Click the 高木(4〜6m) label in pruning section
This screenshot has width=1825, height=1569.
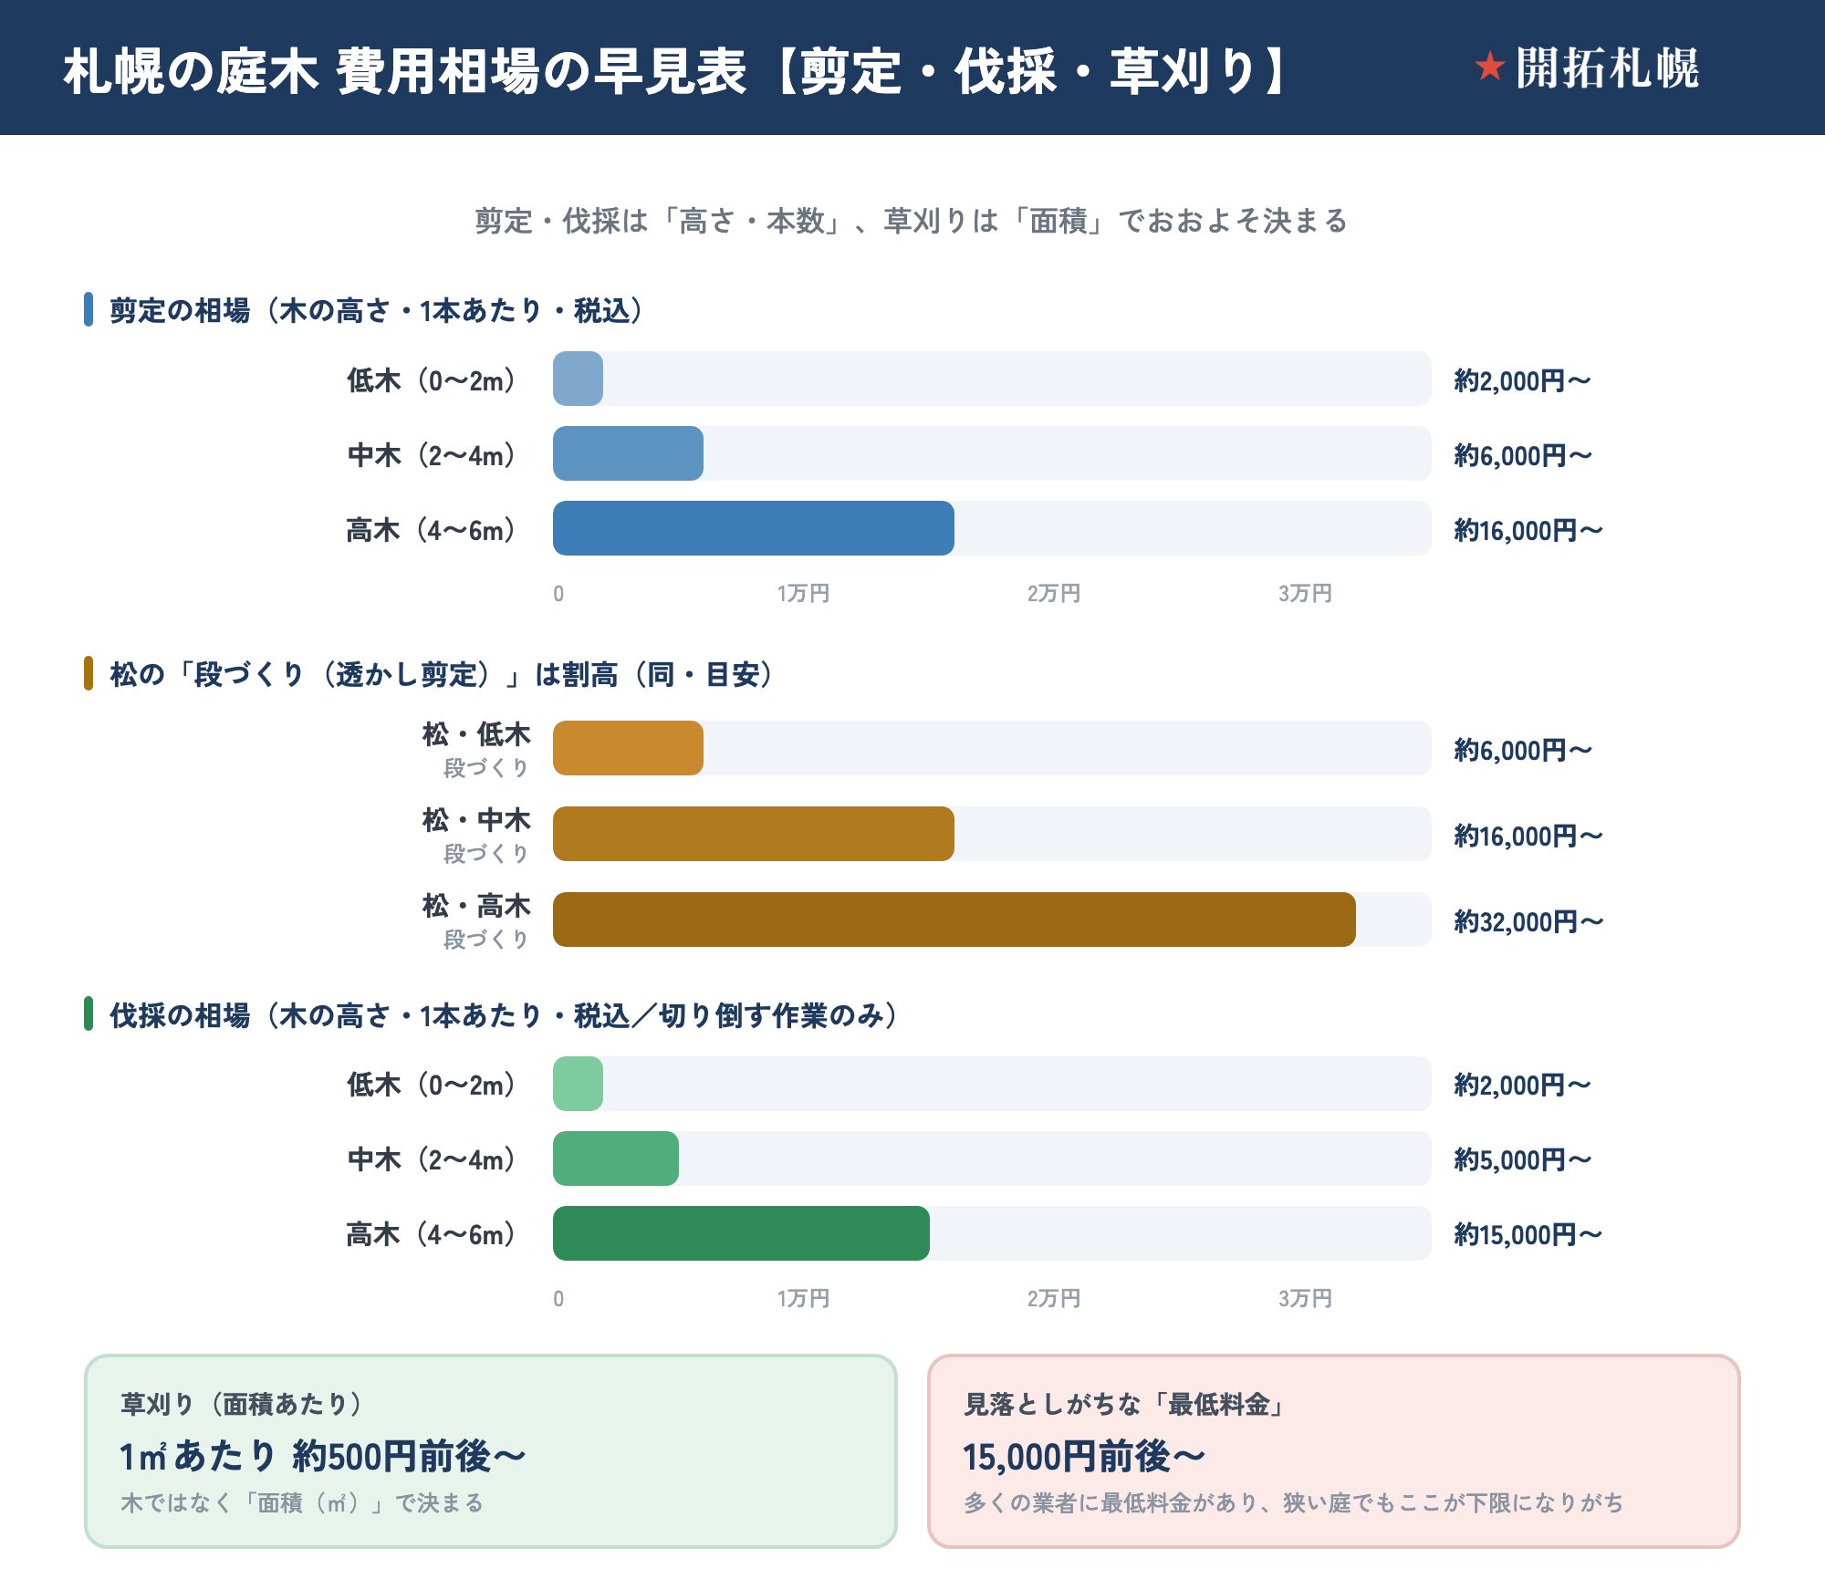click(x=431, y=529)
